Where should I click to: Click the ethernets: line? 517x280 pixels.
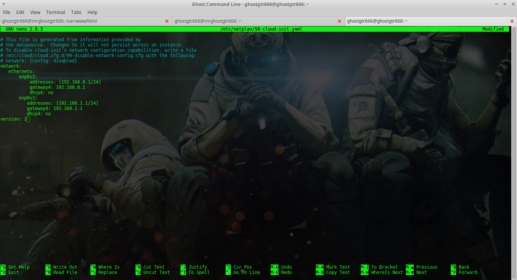(22, 71)
